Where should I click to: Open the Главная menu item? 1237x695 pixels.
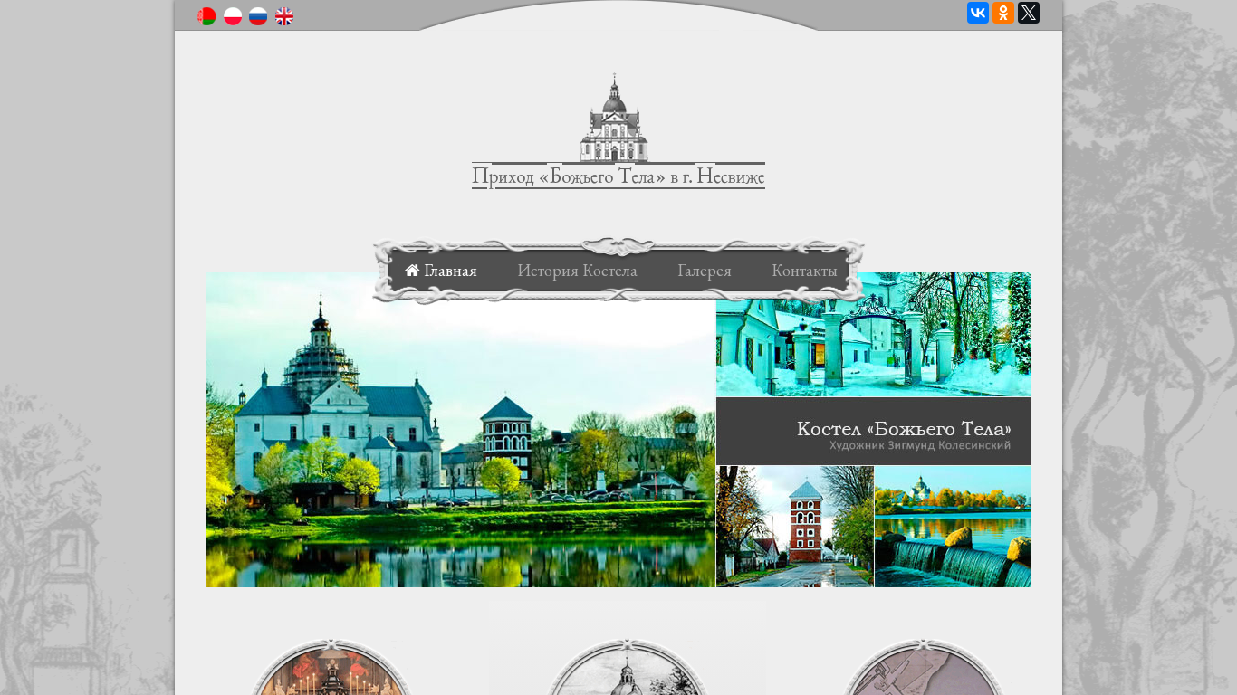tap(441, 271)
